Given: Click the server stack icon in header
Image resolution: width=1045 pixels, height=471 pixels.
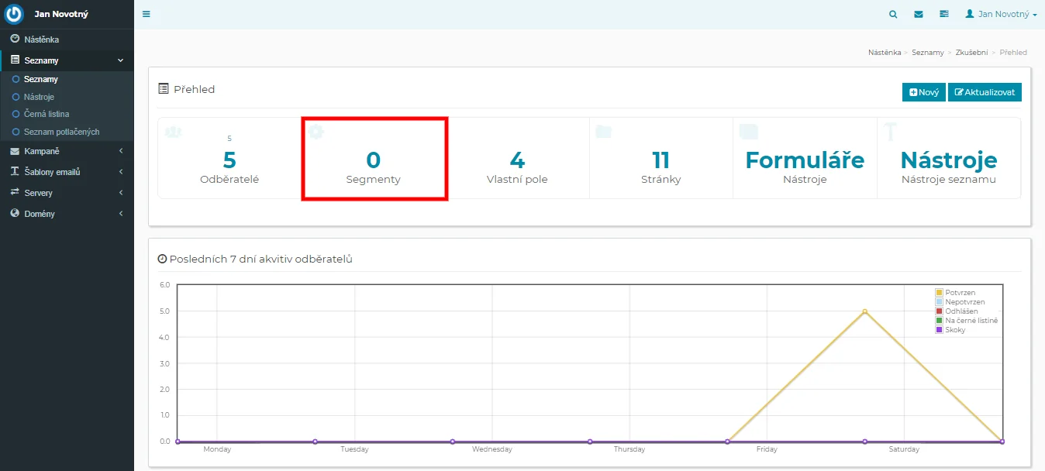Looking at the screenshot, I should click(943, 14).
